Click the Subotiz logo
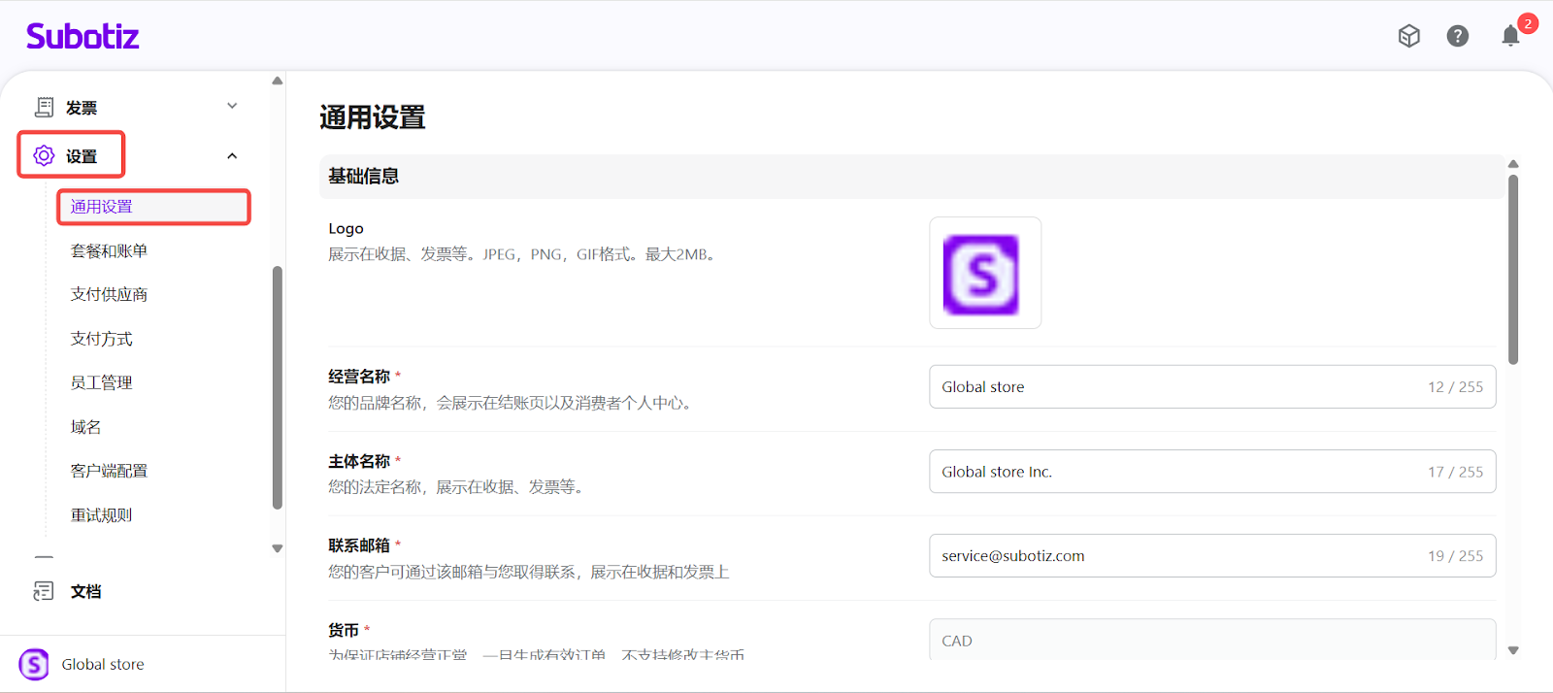1553x693 pixels. [x=83, y=37]
